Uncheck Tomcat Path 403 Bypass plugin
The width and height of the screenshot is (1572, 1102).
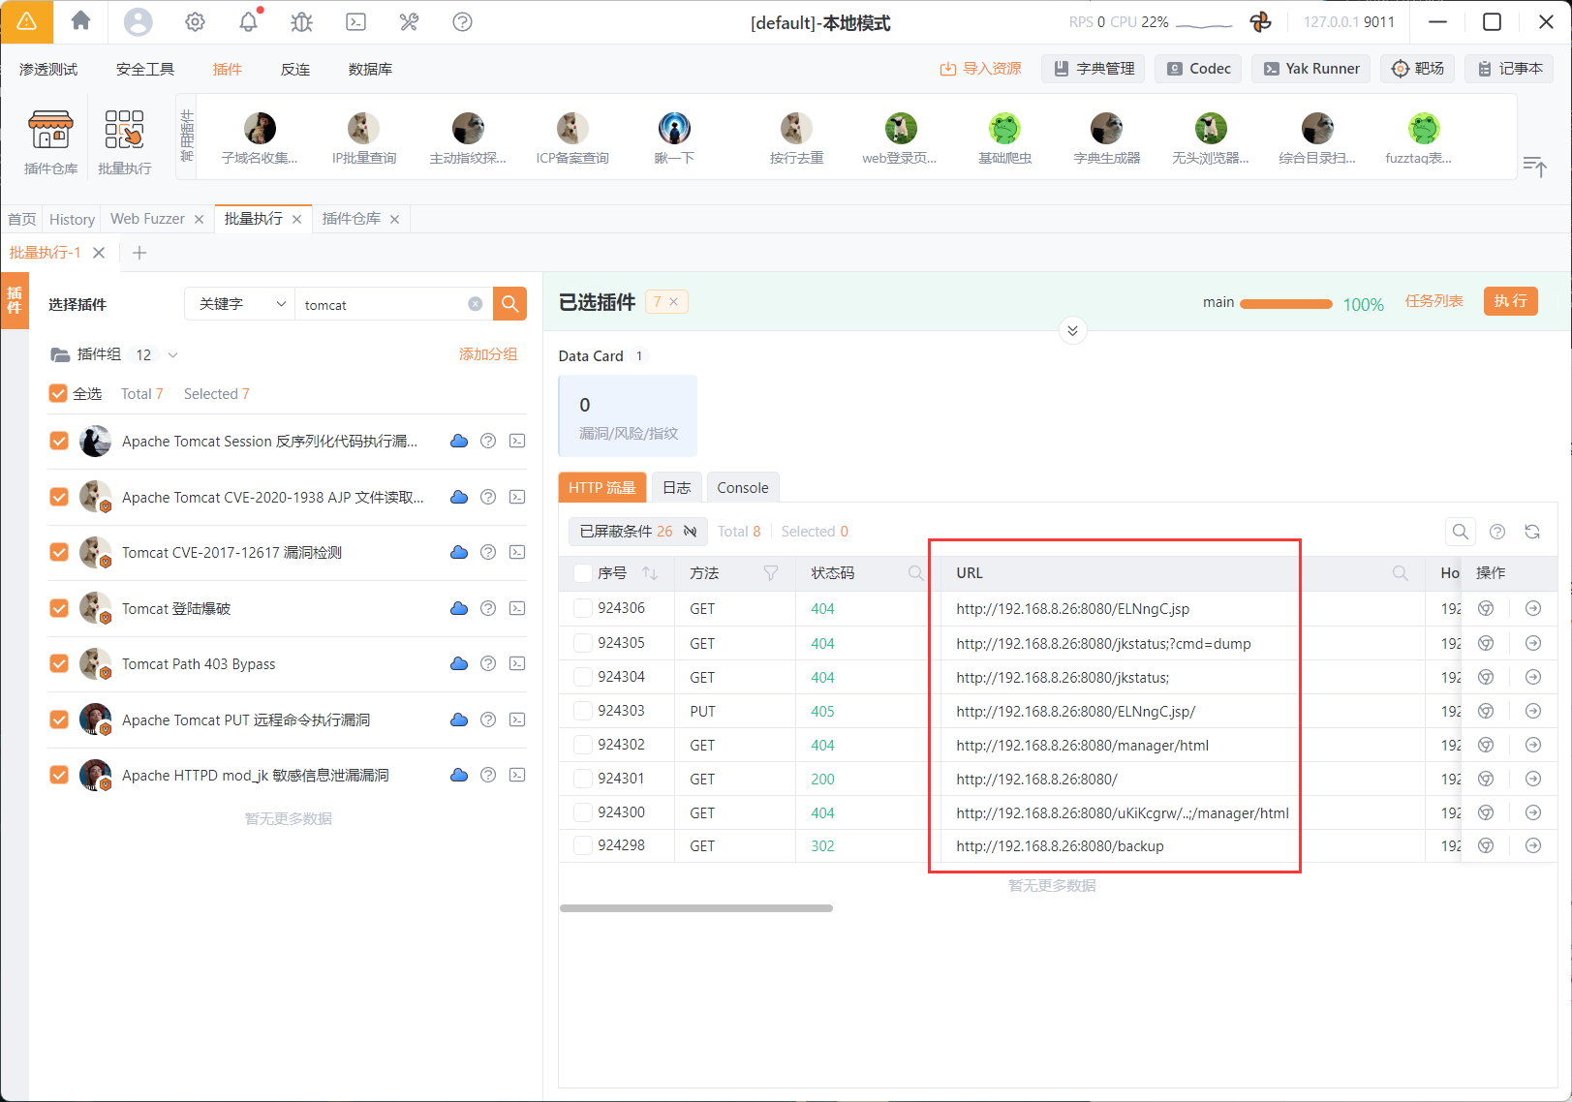coord(59,663)
